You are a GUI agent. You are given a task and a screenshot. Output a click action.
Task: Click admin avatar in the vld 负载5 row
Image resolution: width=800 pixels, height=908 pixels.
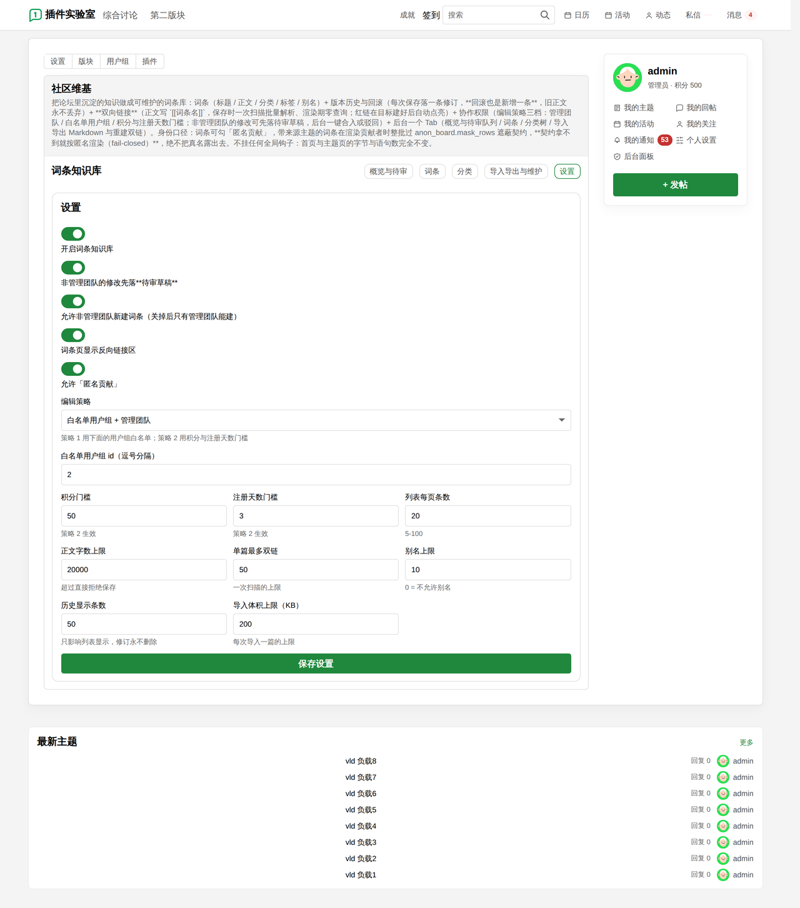[723, 810]
